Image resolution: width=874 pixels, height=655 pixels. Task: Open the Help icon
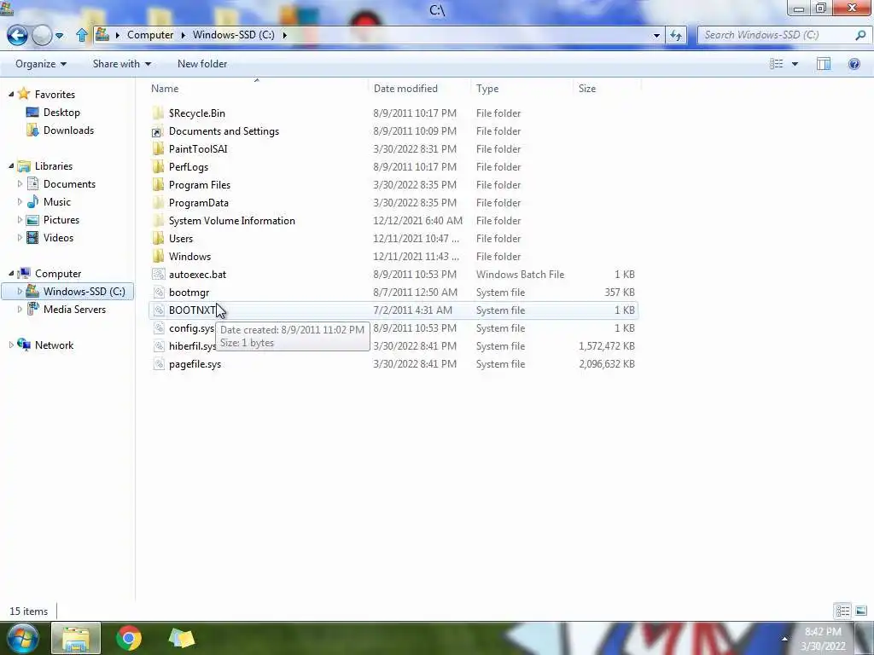tap(854, 64)
